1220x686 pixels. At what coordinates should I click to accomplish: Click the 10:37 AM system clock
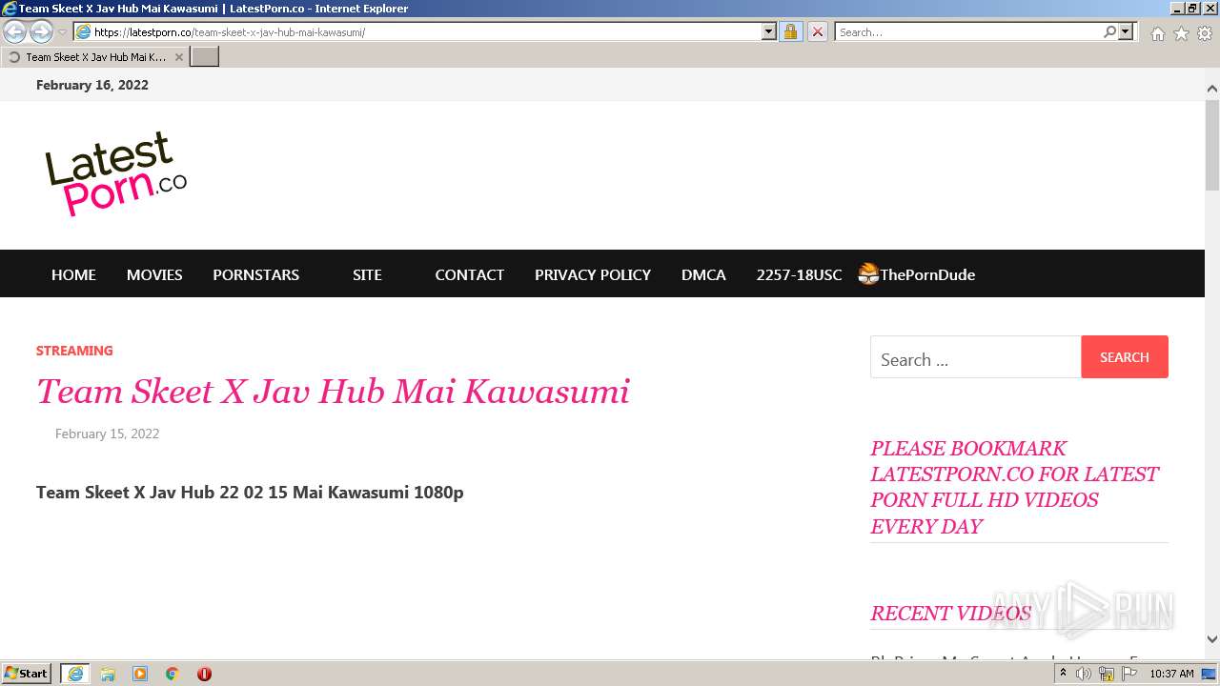(1171, 674)
